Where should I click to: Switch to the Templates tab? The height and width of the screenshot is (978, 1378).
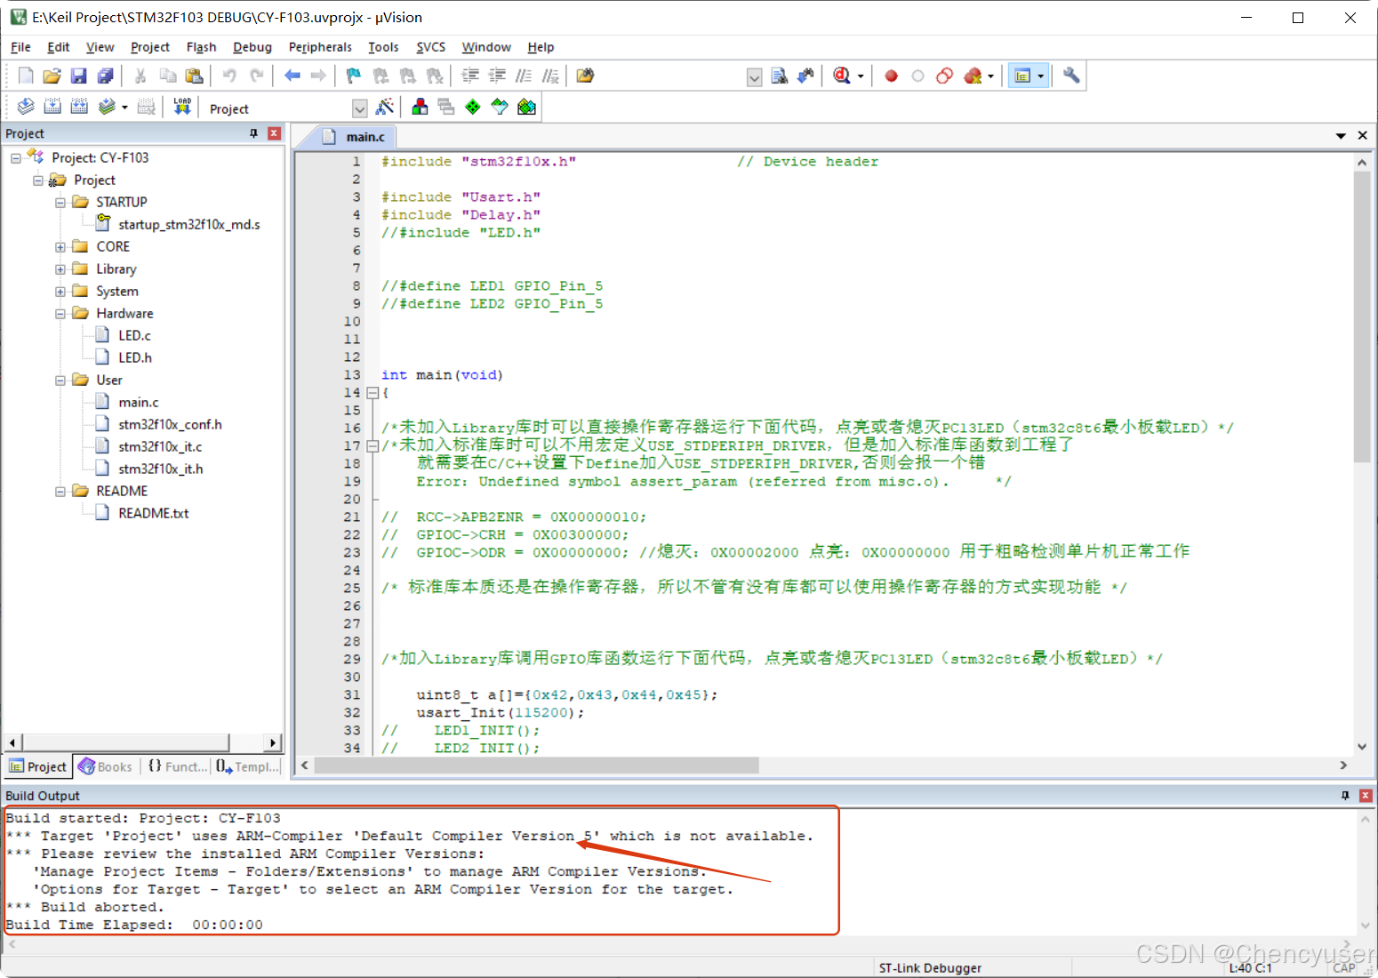coord(247,766)
